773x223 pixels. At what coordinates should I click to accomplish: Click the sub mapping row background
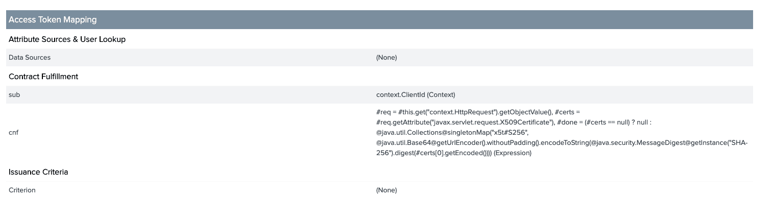[x=379, y=95]
